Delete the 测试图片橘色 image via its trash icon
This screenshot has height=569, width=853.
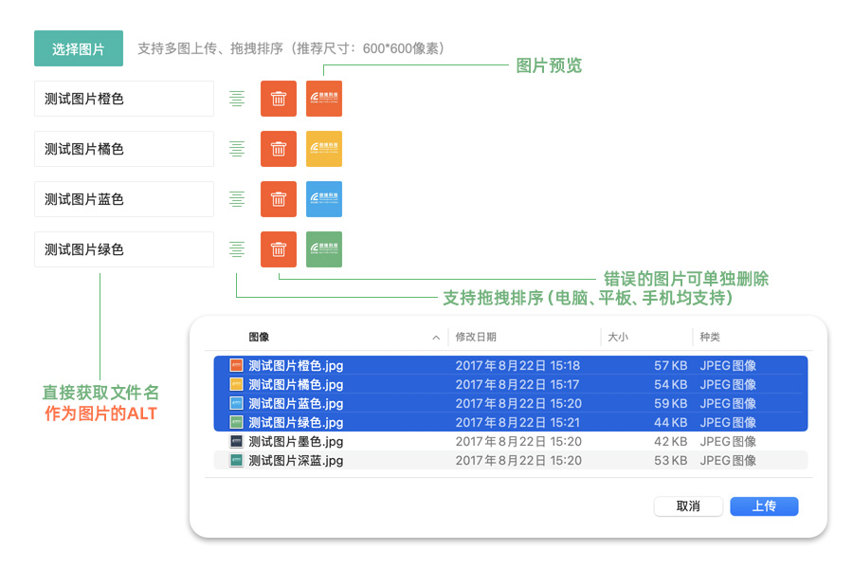point(278,149)
